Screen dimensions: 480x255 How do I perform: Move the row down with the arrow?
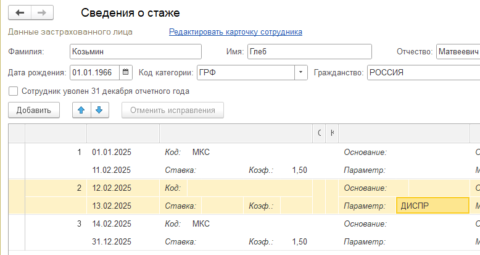tap(99, 110)
